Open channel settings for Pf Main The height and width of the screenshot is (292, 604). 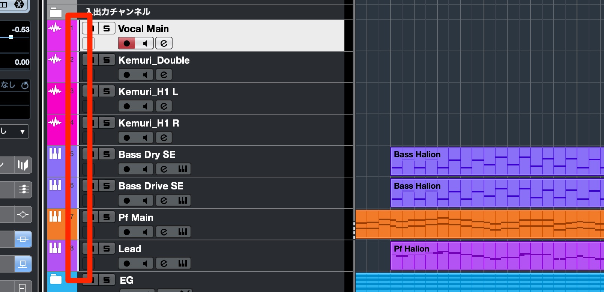[x=164, y=232]
